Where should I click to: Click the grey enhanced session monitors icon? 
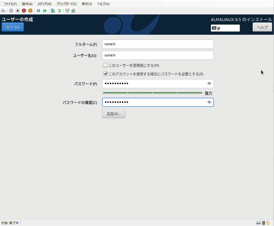[67, 11]
